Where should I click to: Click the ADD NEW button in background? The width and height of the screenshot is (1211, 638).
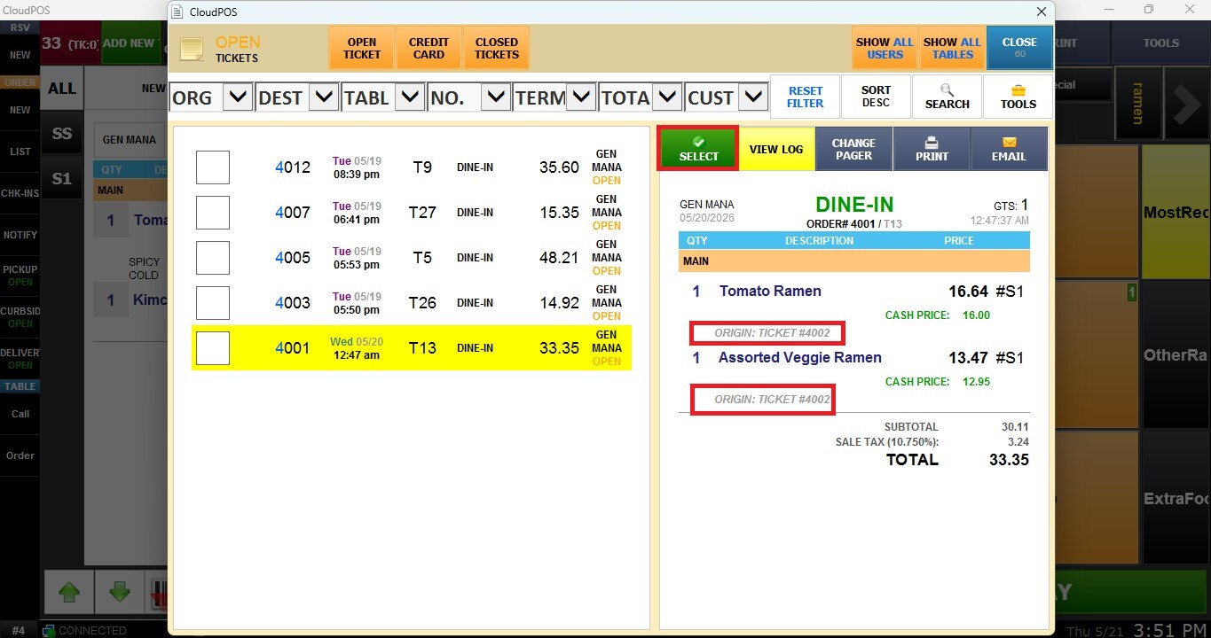click(131, 43)
